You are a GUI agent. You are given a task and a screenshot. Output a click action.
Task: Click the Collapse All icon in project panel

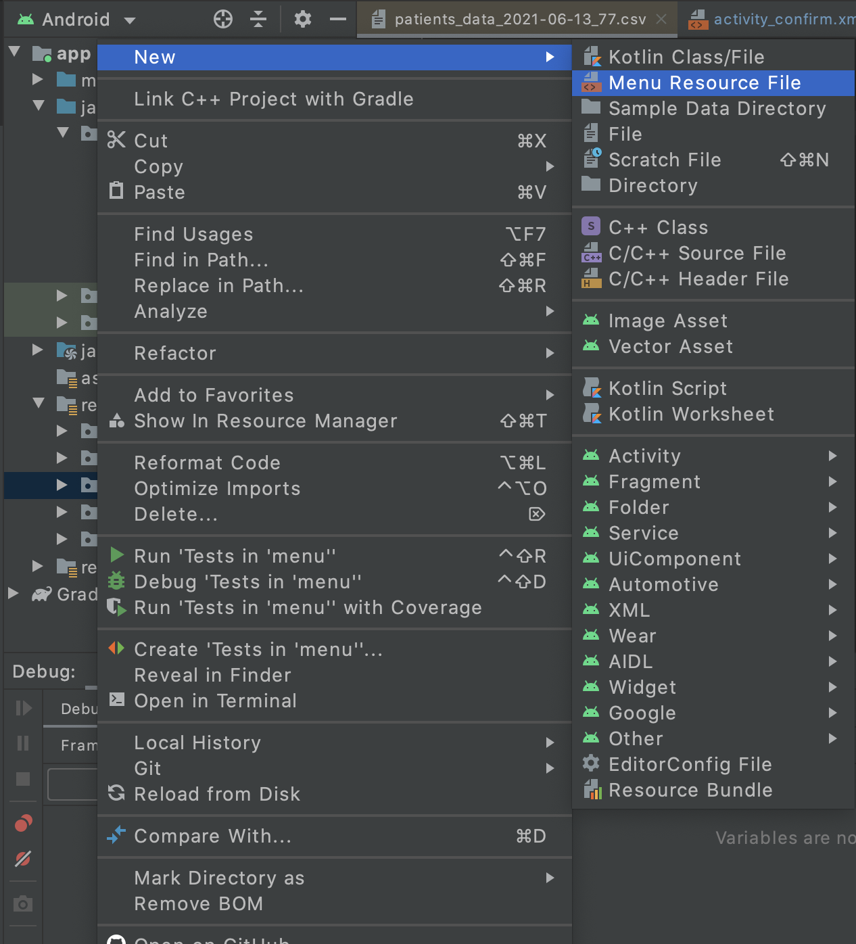(258, 19)
